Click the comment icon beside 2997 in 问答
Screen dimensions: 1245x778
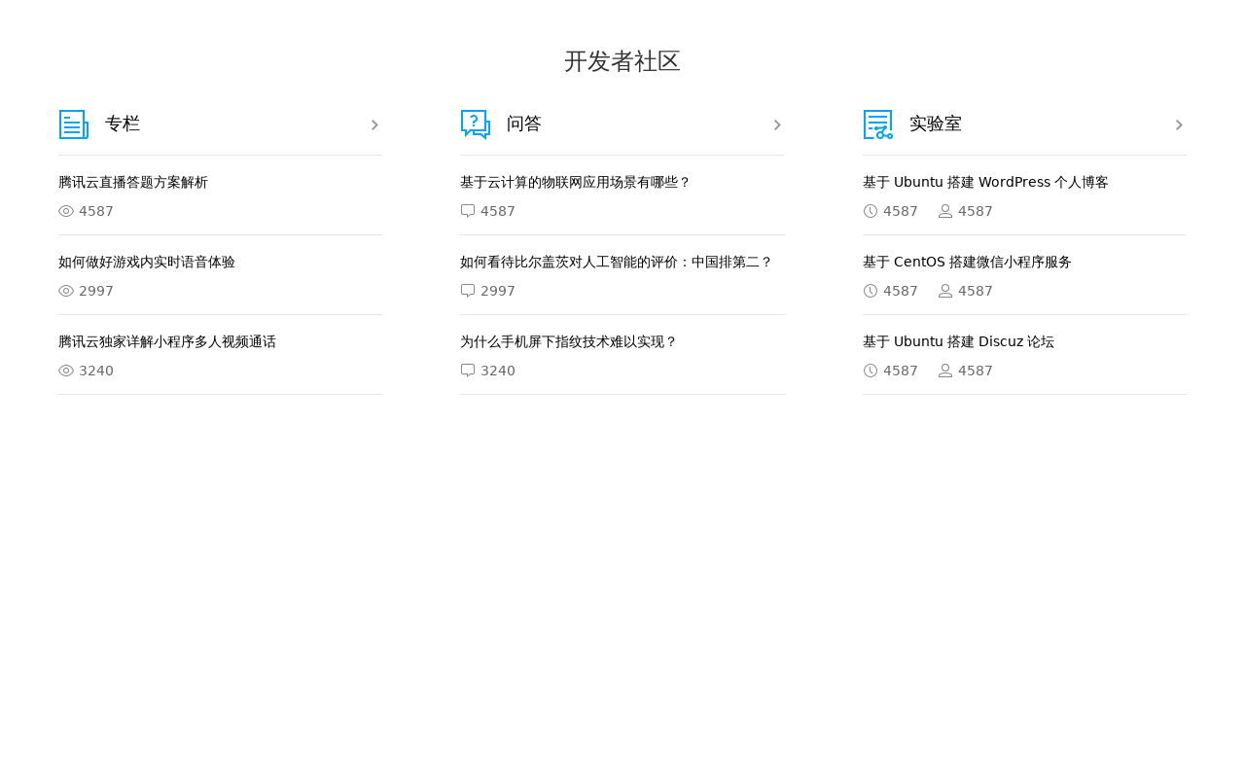tap(466, 289)
